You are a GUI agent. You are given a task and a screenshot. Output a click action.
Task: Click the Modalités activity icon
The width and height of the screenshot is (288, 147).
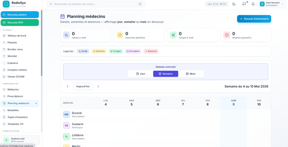pos(4,110)
